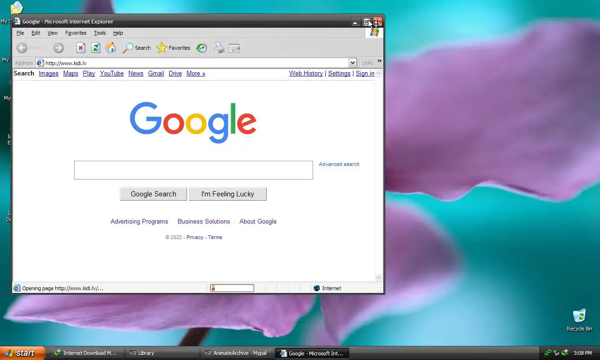Open the Images link

pyautogui.click(x=49, y=74)
